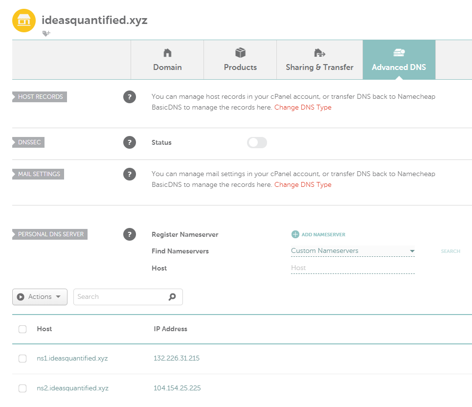Viewport: 472px width, 407px height.
Task: Click the IP Address column header
Action: 170,329
